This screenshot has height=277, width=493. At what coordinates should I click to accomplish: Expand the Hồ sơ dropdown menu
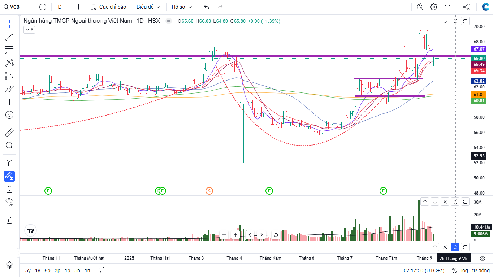coord(182,7)
